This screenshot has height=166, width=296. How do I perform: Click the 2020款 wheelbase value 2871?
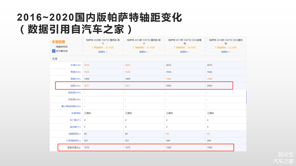87,86
